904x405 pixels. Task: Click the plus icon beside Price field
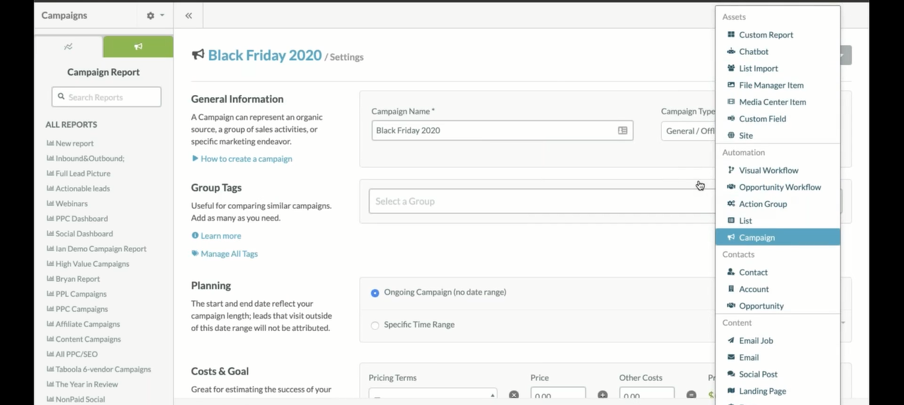602,395
